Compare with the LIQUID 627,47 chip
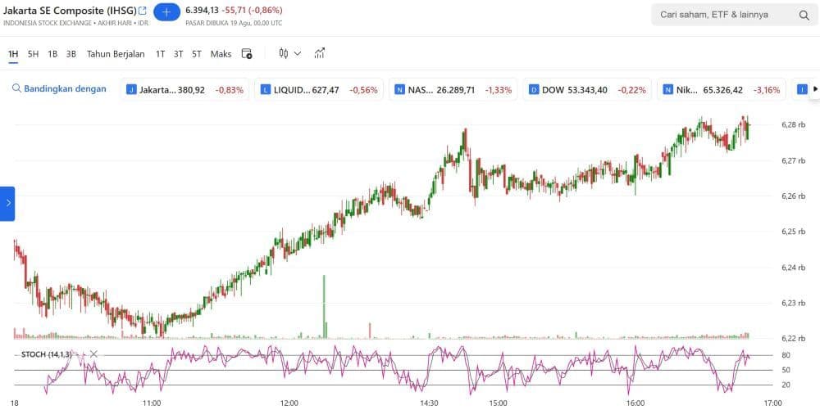This screenshot has height=410, width=820. 319,90
